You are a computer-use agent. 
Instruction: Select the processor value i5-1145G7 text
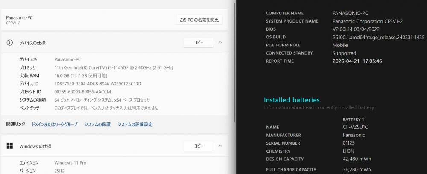tap(114, 67)
